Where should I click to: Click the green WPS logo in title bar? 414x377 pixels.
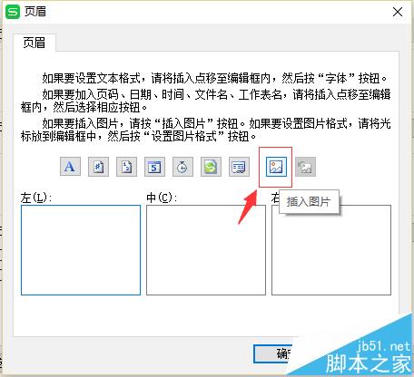pyautogui.click(x=13, y=12)
